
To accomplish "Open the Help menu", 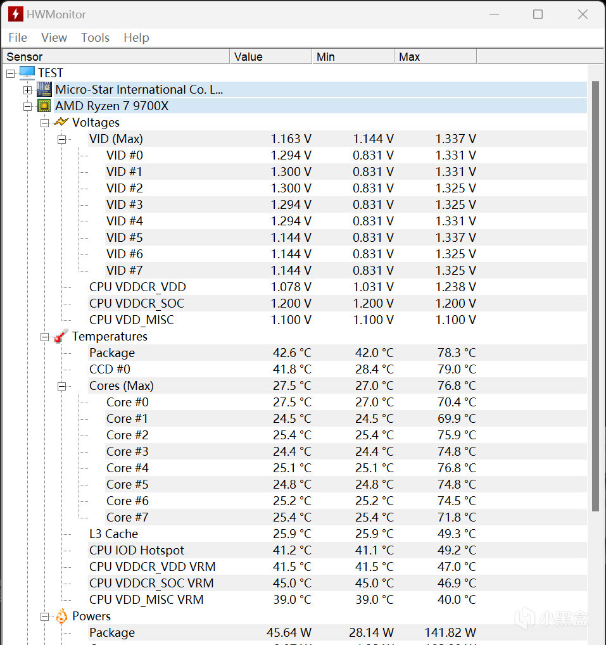I will (x=136, y=37).
